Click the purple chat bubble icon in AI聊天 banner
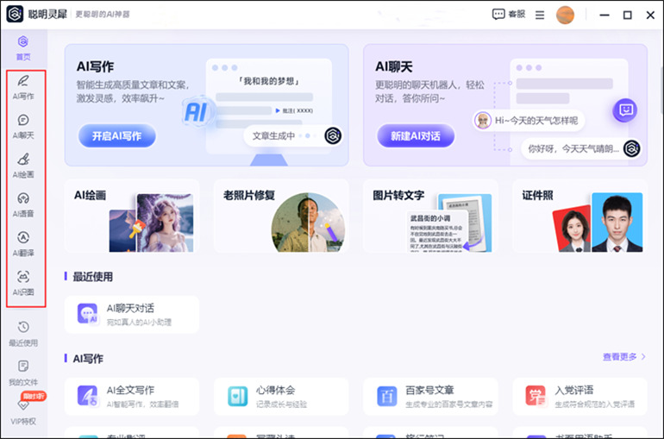This screenshot has height=439, width=664. click(x=624, y=110)
